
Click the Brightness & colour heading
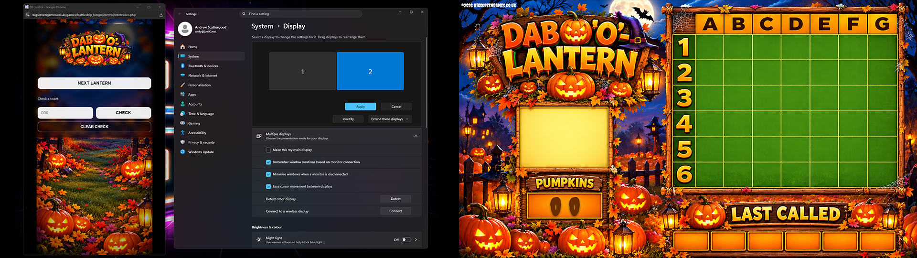(267, 227)
